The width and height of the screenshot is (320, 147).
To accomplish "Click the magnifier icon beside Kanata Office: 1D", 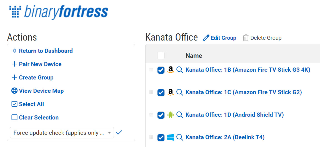I will coord(180,115).
